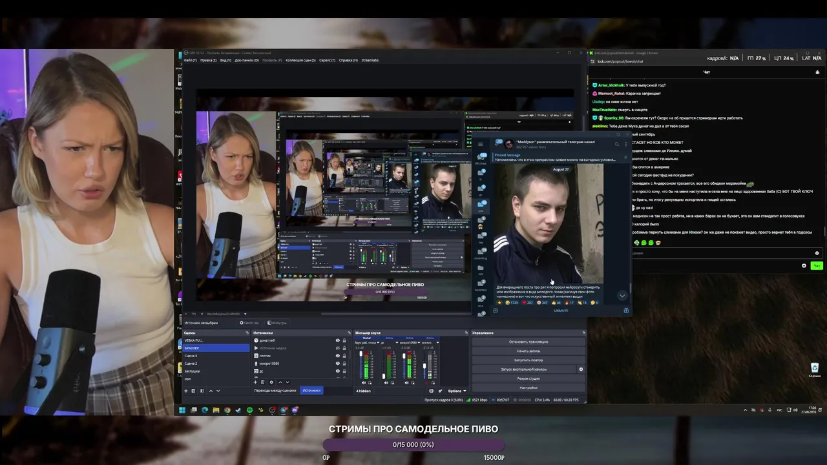
Task: Click Остановить трансляцию button
Action: click(529, 342)
